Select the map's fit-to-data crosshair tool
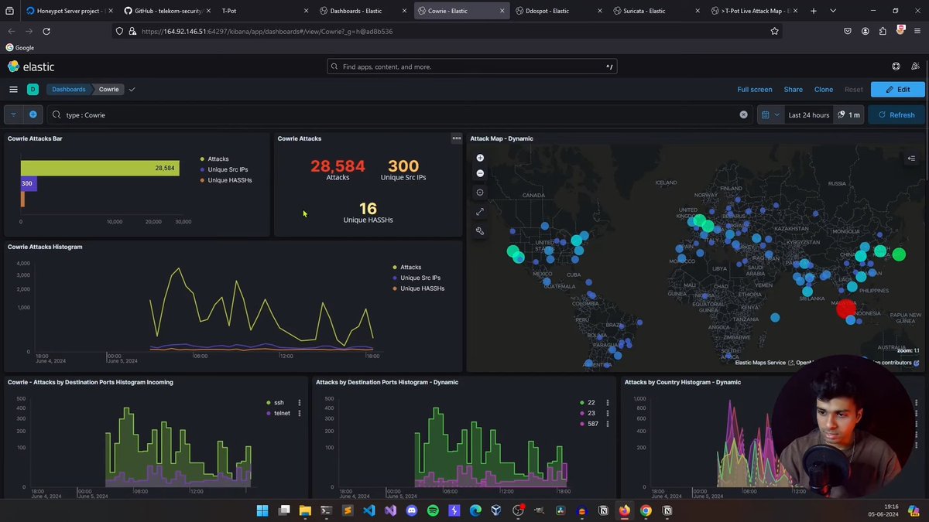Image resolution: width=929 pixels, height=522 pixels. (480, 192)
